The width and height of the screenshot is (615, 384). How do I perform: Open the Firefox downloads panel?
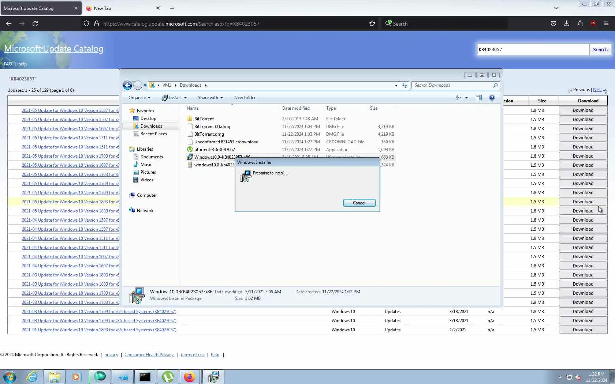tap(567, 24)
